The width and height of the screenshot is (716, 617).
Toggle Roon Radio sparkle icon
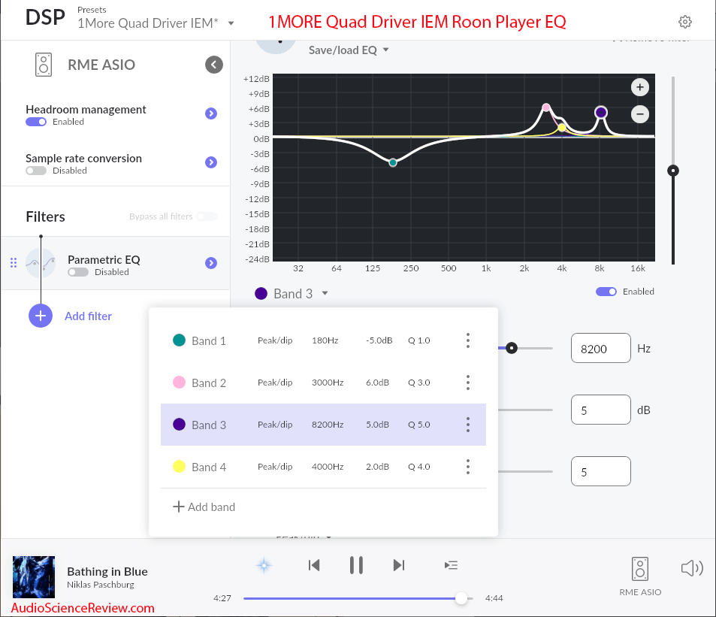point(264,565)
